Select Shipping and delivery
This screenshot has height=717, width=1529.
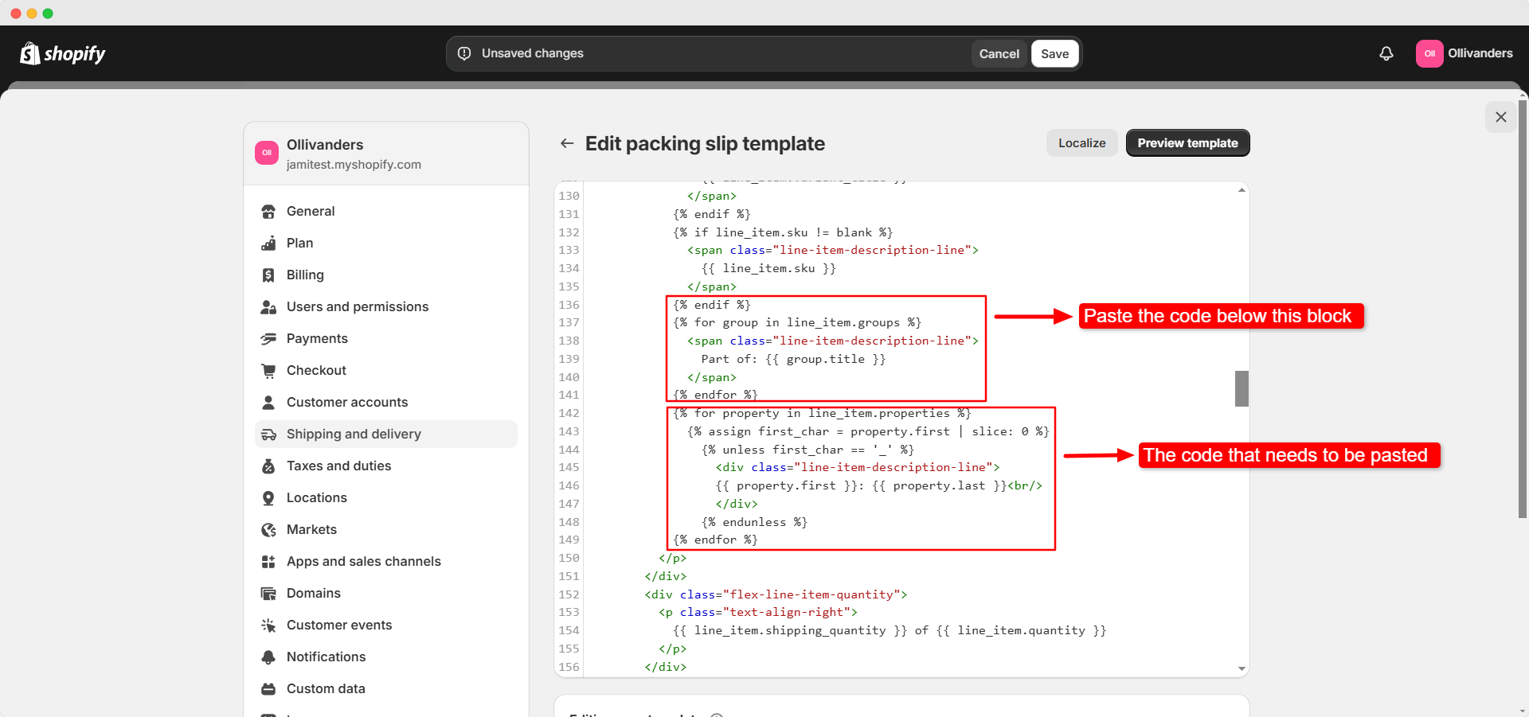(x=386, y=434)
